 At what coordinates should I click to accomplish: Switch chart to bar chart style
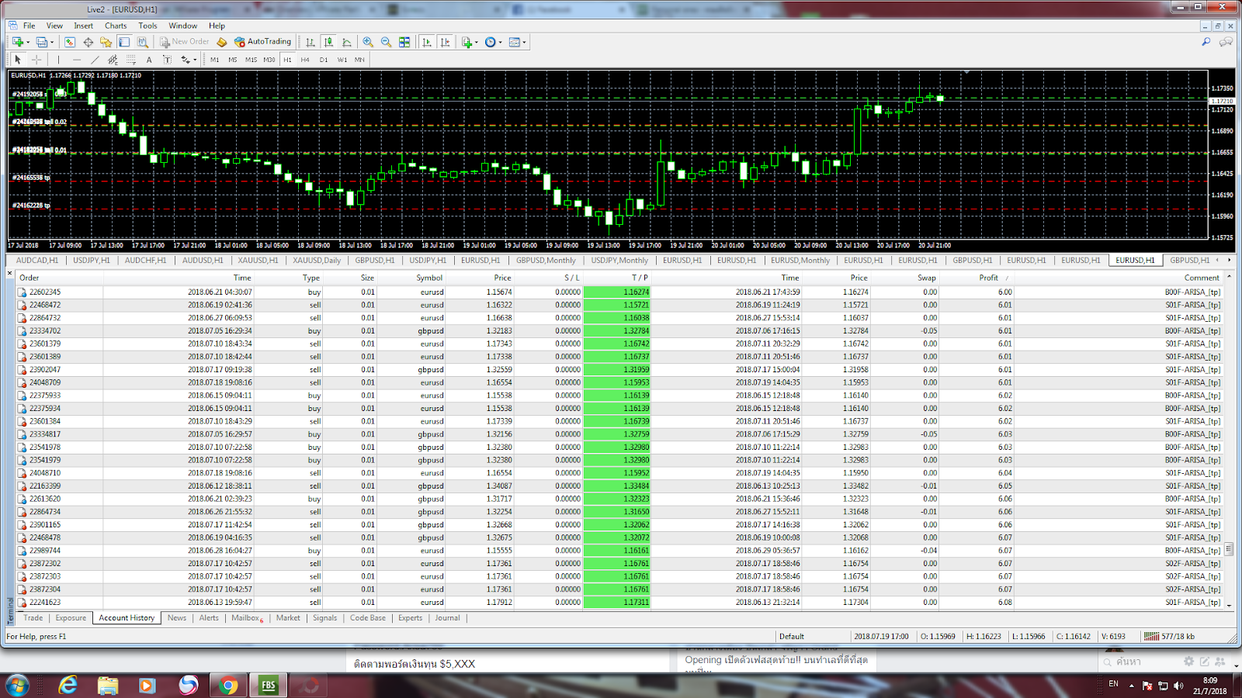click(310, 42)
